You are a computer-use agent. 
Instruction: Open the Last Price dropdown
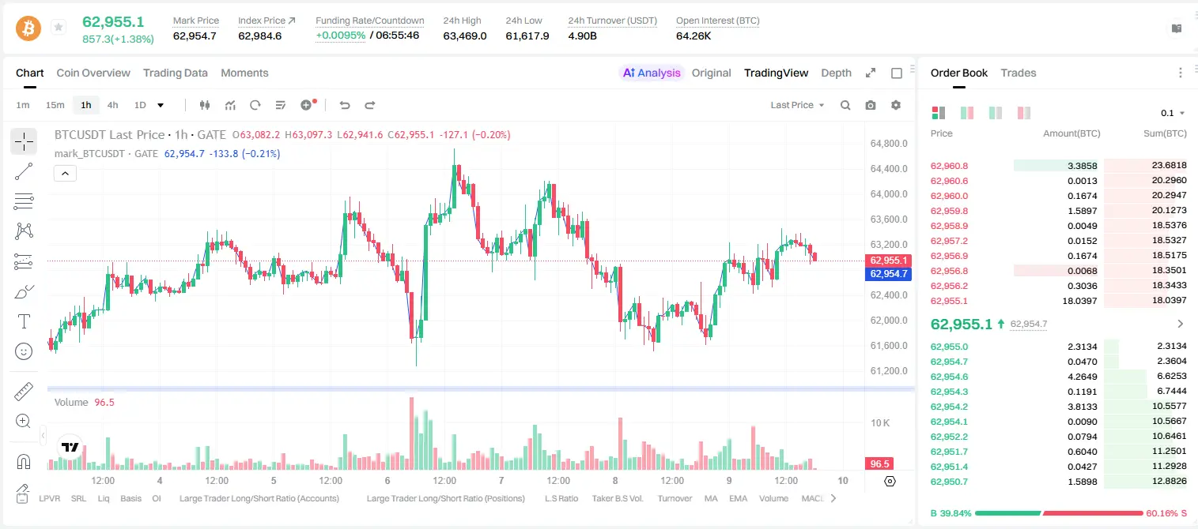tap(797, 105)
